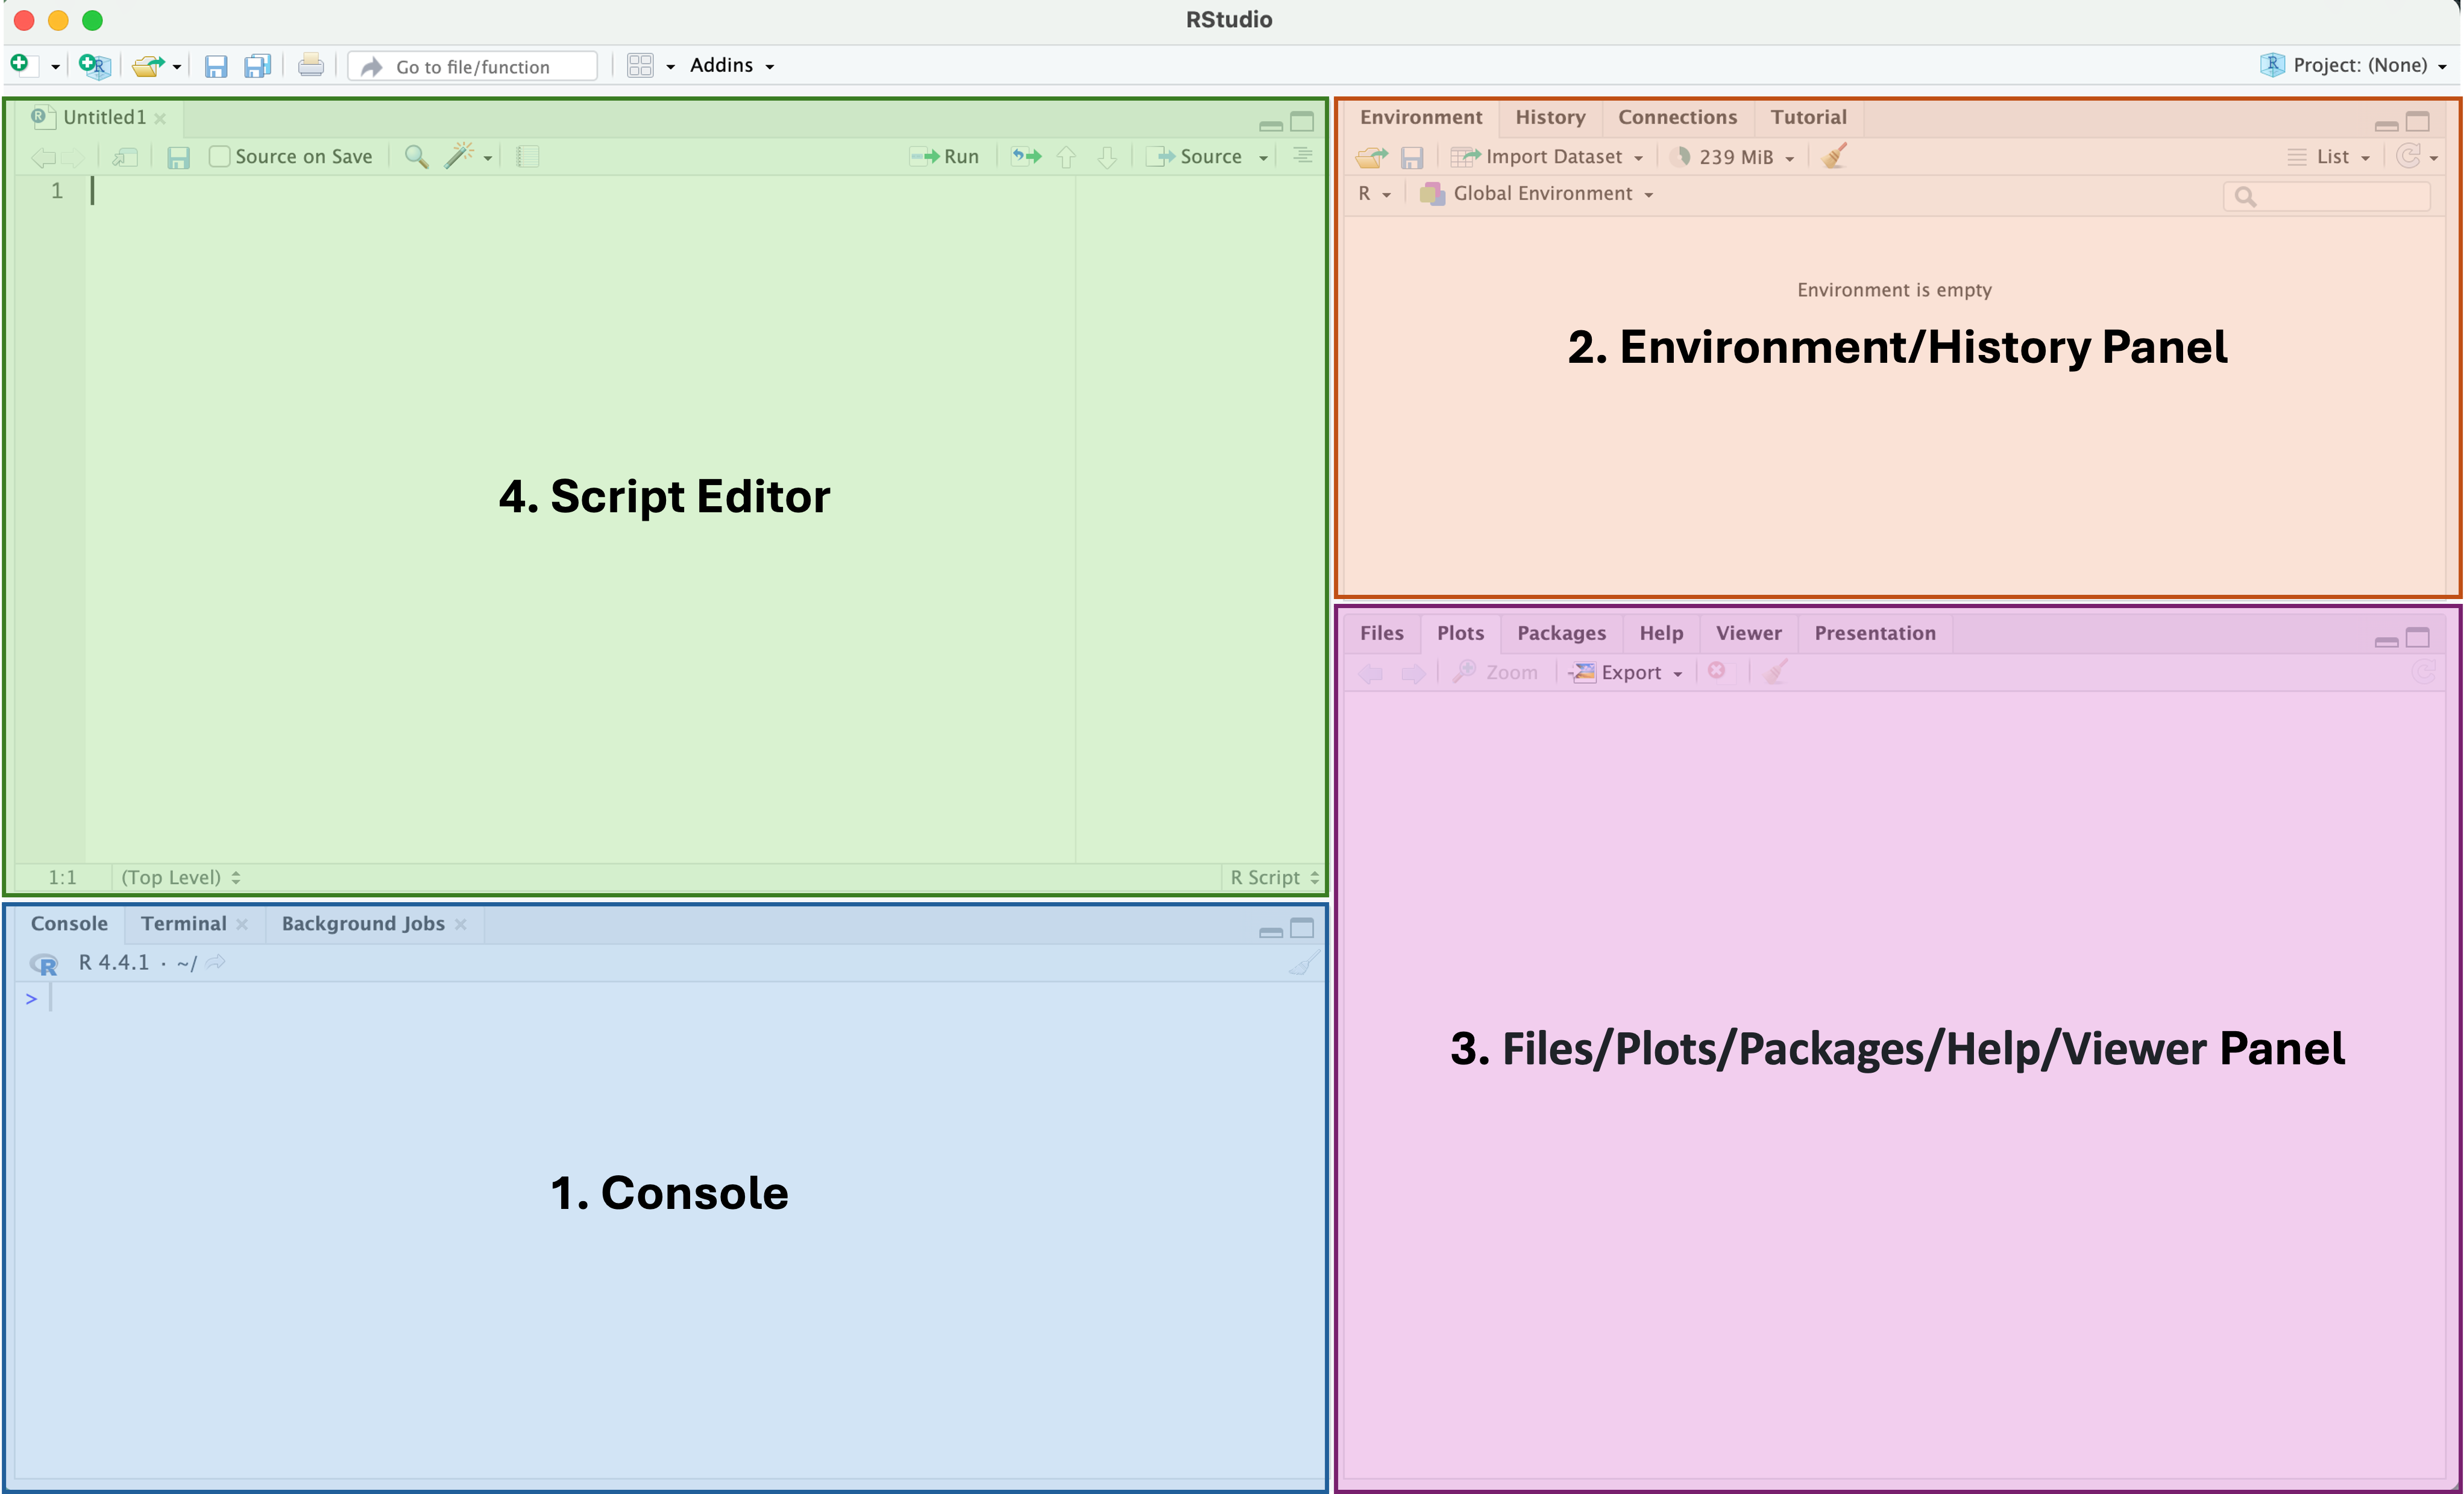Clear the console with broom icon
Image resolution: width=2464 pixels, height=1494 pixels.
1303,963
